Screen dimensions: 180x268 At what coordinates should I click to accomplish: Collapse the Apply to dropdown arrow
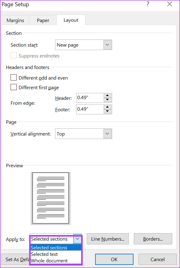pos(77,239)
